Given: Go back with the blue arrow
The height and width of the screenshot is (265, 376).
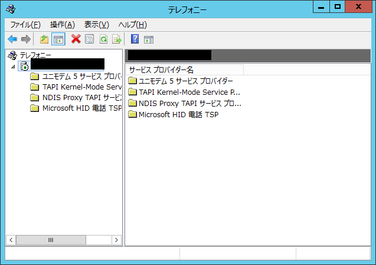Looking at the screenshot, I should click(12, 39).
